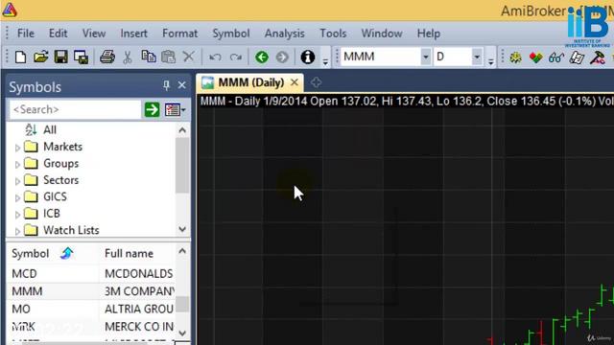Open the Symbol menu

(231, 34)
